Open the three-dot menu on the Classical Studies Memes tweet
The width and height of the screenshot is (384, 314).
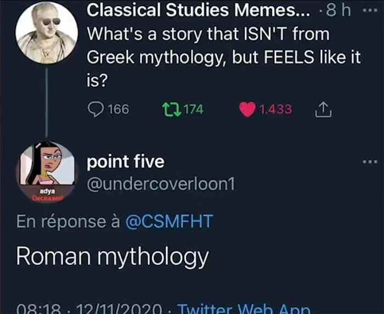[x=370, y=11]
